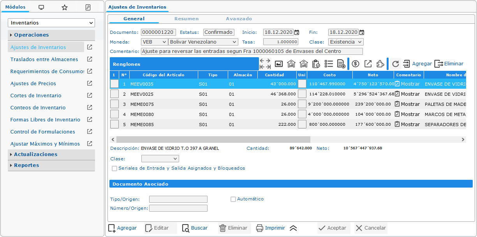Click the bottom Agregar document button
Viewport: 477px width, 237px height.
point(123,228)
